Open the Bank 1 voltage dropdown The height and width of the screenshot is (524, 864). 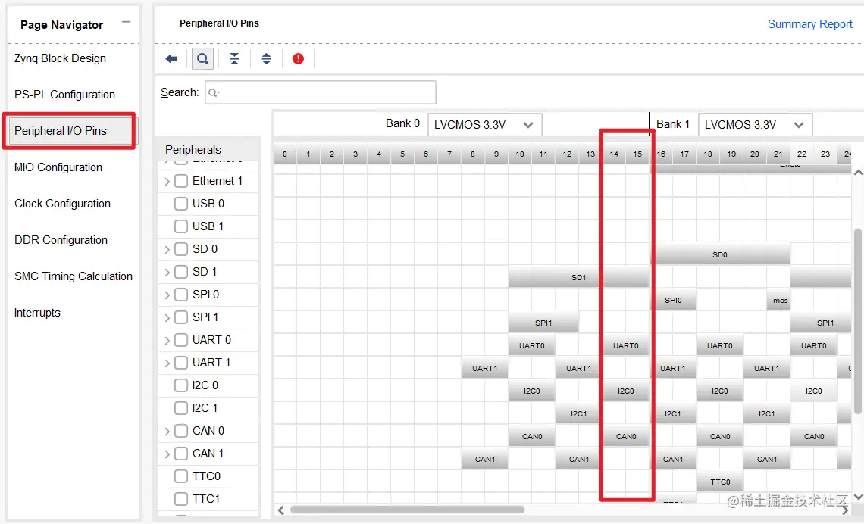pyautogui.click(x=755, y=125)
